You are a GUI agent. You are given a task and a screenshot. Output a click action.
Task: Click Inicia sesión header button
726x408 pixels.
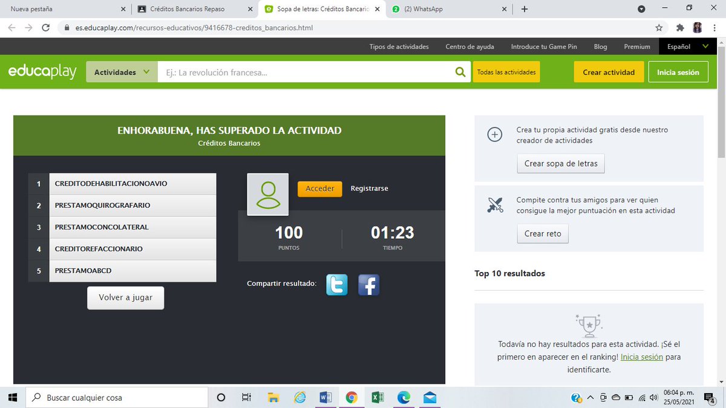tap(678, 72)
